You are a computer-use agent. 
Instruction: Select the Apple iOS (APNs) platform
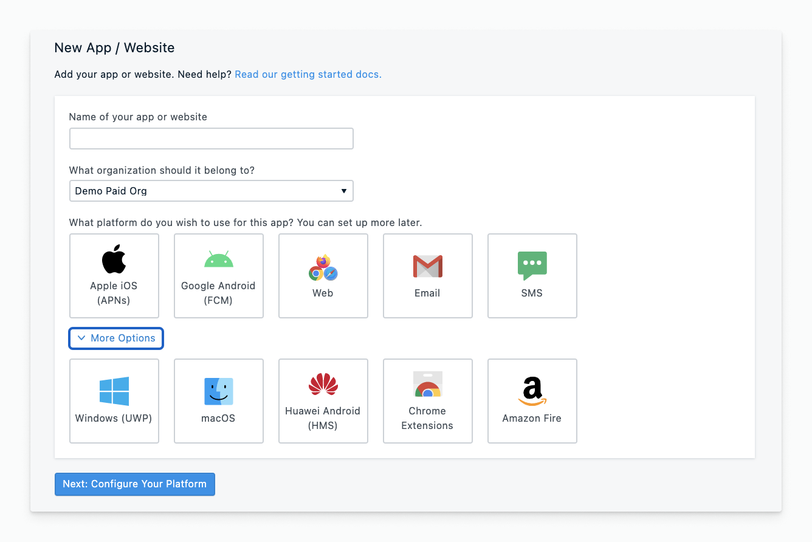114,276
